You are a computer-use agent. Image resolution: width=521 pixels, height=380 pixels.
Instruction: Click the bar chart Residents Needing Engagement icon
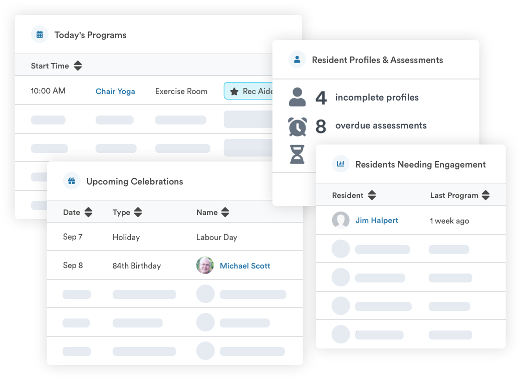coord(341,164)
